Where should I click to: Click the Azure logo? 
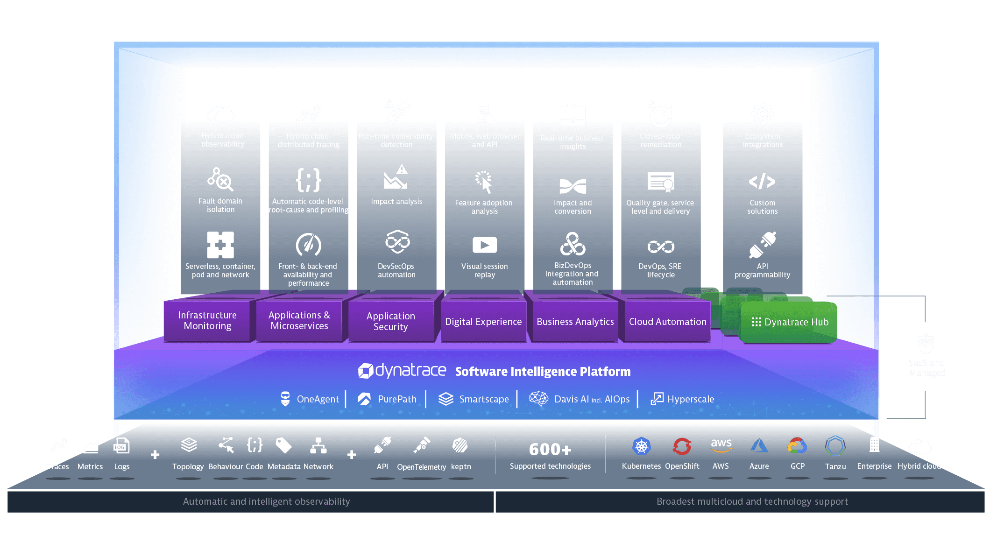759,445
